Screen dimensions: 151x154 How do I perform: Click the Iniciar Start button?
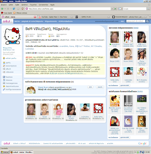(x=5, y=152)
